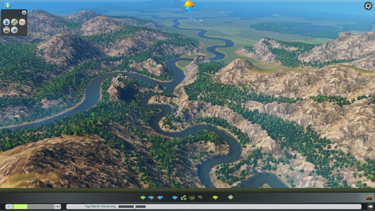Select the dark green forest brush tool
The image size is (375, 211).
click(x=192, y=198)
